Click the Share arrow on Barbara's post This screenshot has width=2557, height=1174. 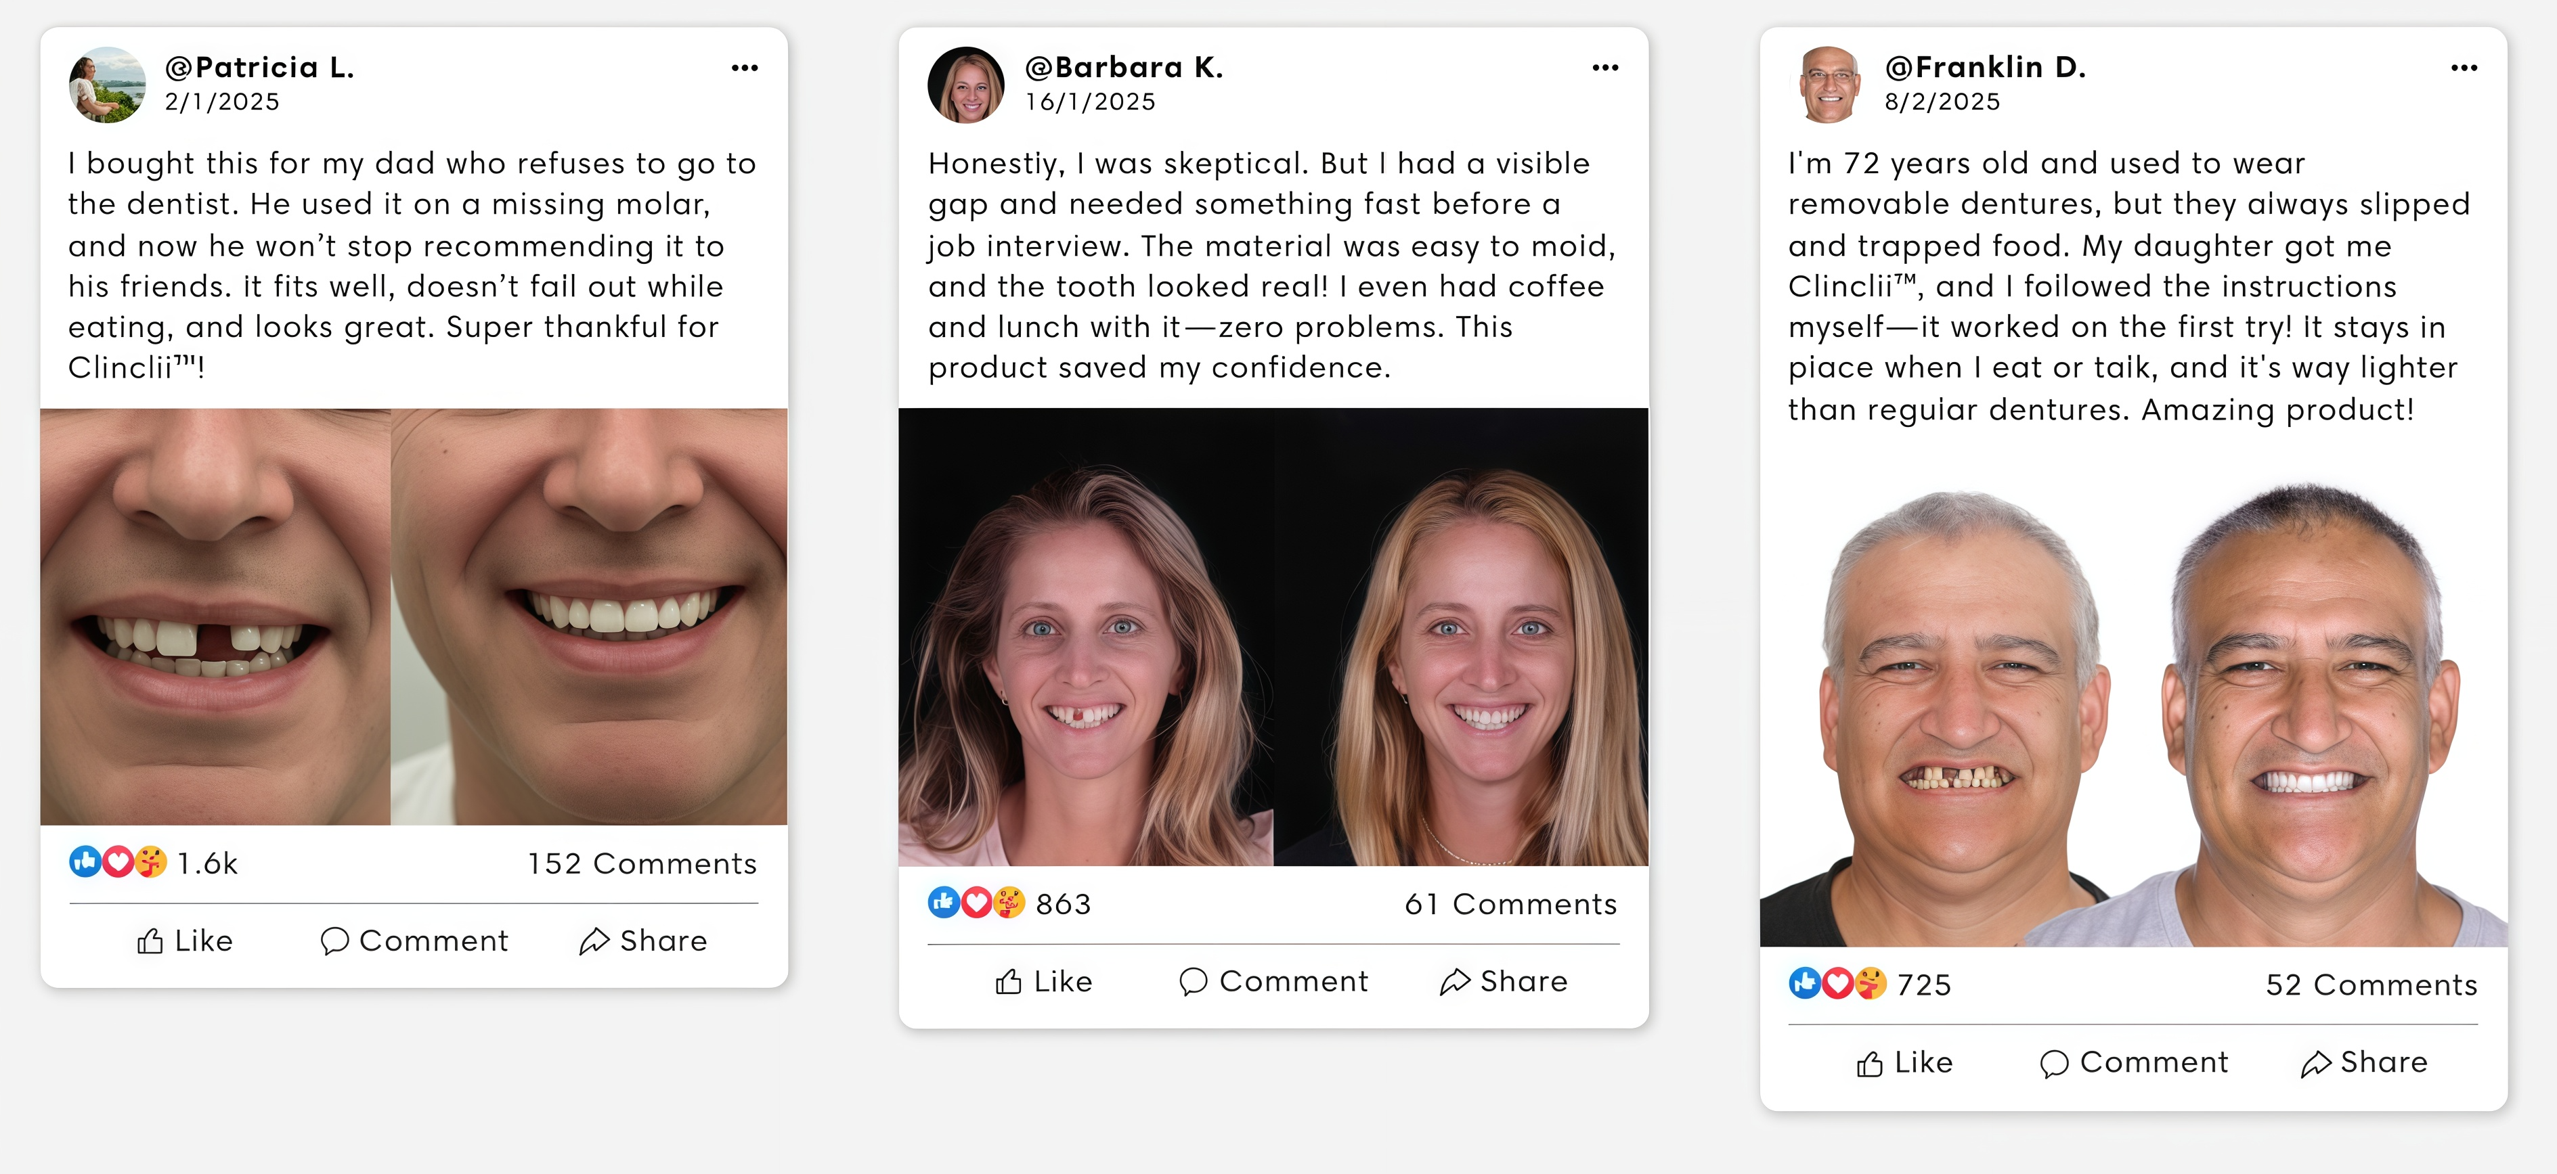[1454, 981]
